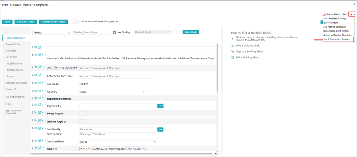Open more options for Org. Fit row

[44, 148]
